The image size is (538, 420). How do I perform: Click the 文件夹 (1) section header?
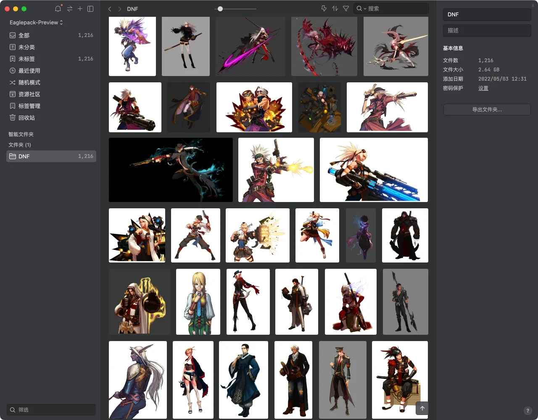point(20,144)
